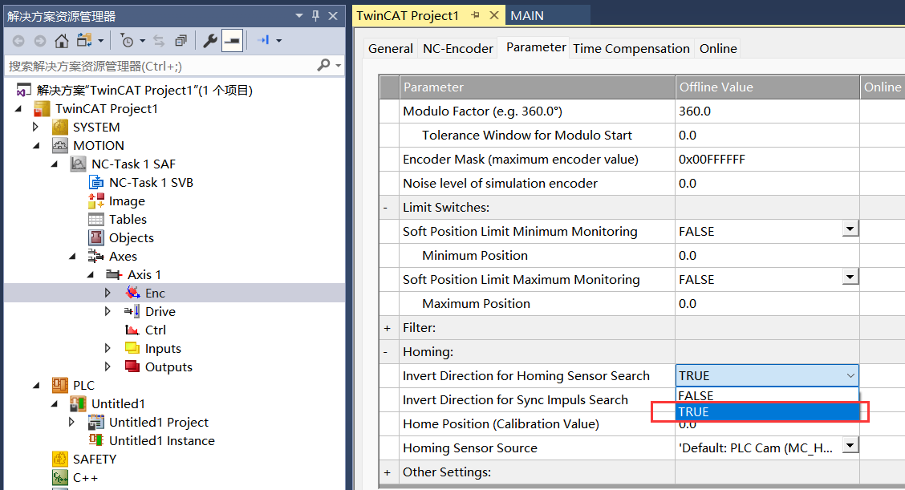This screenshot has width=905, height=490.
Task: Select the Outputs folder icon
Action: (132, 366)
